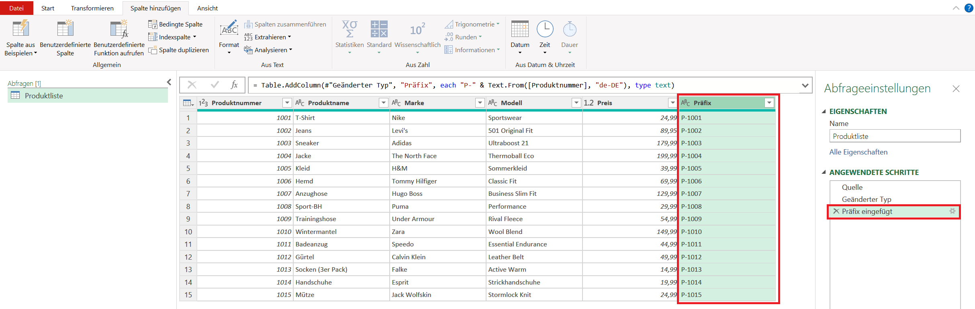The height and width of the screenshot is (309, 975).
Task: Open Alle Eigenschaften link
Action: tap(858, 152)
